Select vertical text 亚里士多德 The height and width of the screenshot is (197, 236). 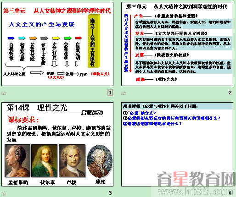click(x=44, y=54)
